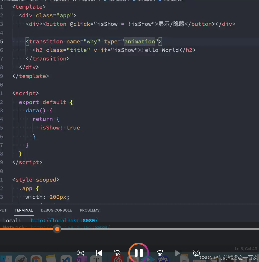
Task: Click the name="why" attribute on transition
Action: point(83,41)
